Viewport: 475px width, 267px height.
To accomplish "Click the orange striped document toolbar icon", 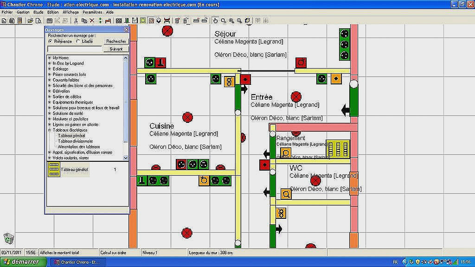I will tap(19, 20).
